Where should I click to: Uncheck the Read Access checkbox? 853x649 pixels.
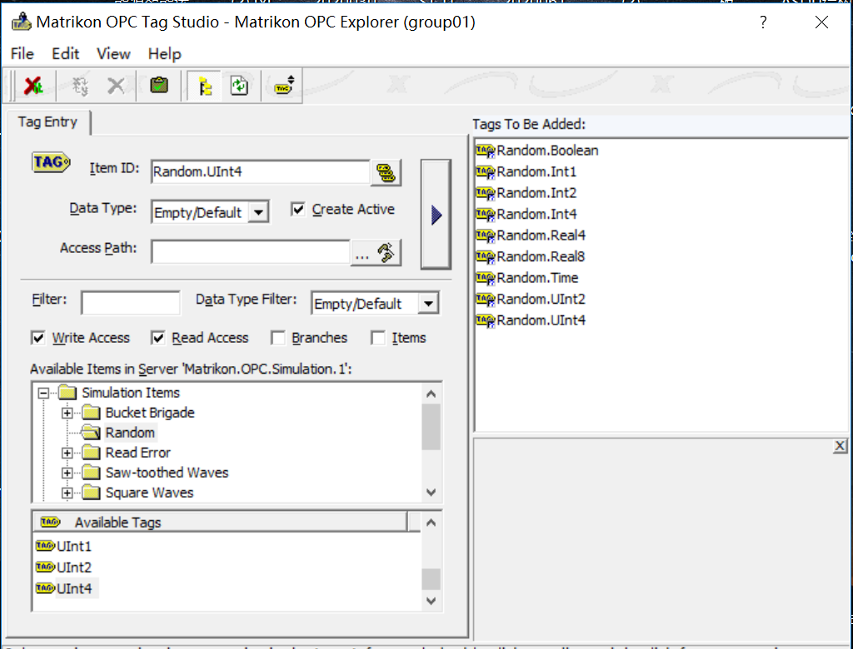point(157,338)
